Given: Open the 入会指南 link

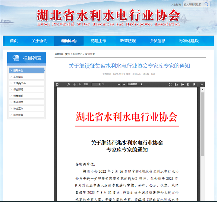Looking at the screenshot, I should click(x=177, y=4).
